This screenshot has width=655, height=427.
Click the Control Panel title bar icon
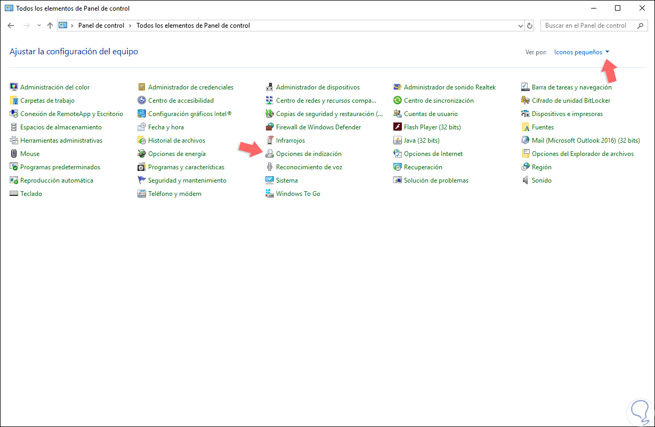click(9, 9)
